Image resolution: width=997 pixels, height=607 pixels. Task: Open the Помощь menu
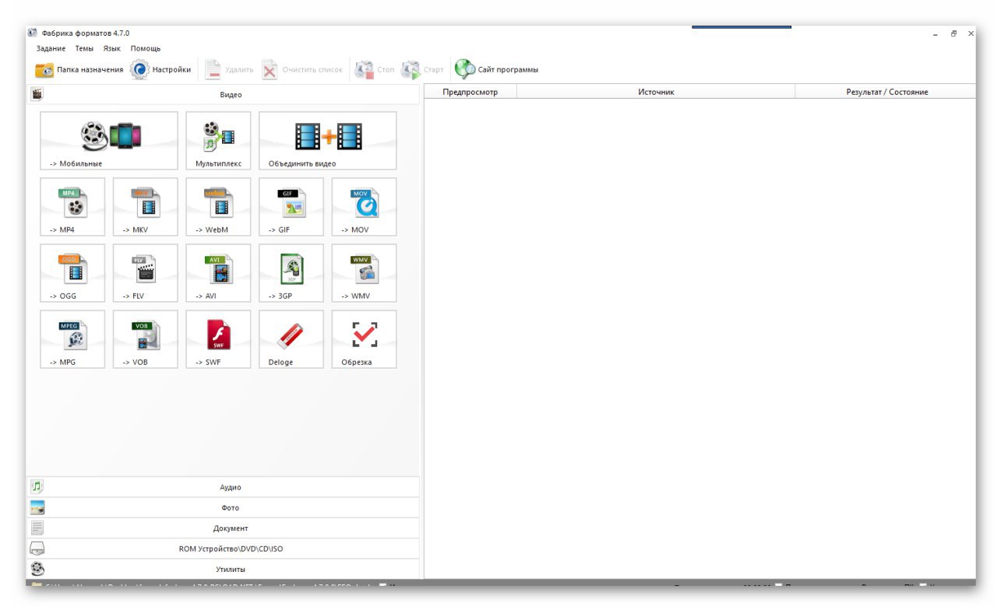(146, 48)
